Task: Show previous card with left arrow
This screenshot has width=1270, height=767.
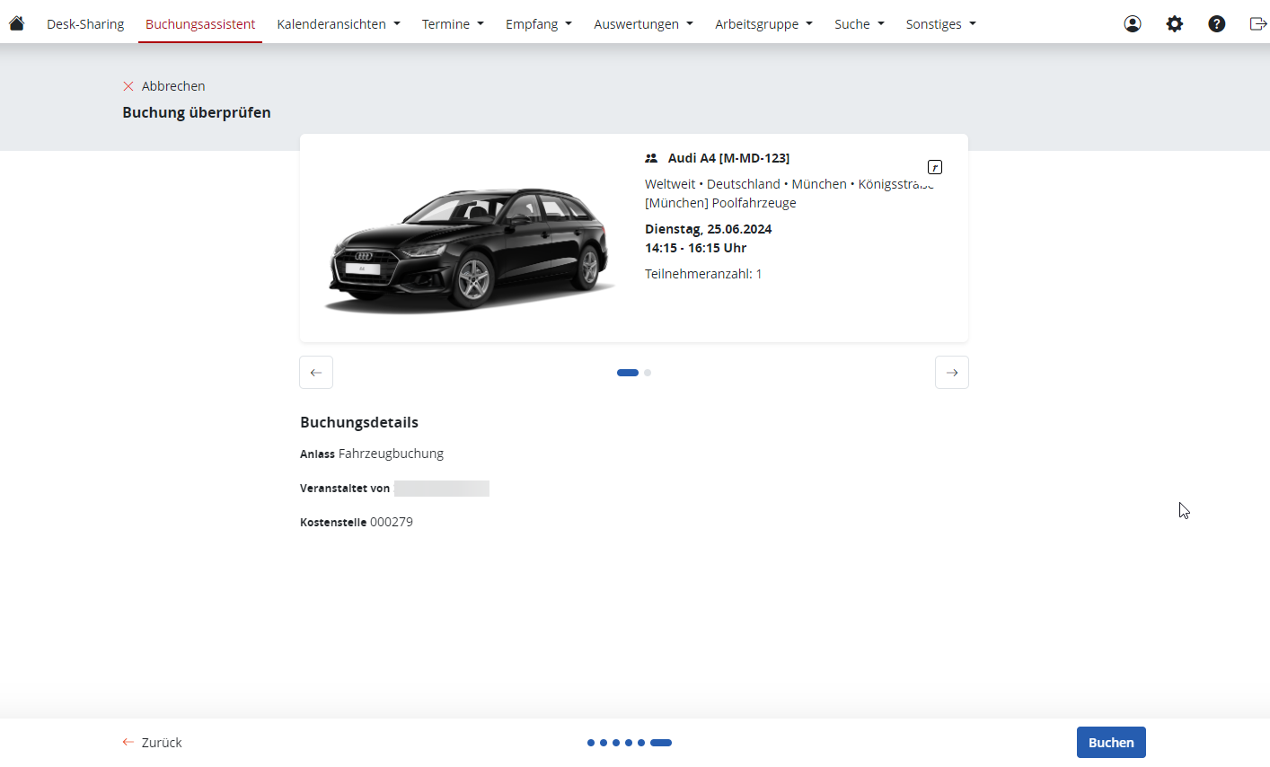Action: pyautogui.click(x=316, y=372)
